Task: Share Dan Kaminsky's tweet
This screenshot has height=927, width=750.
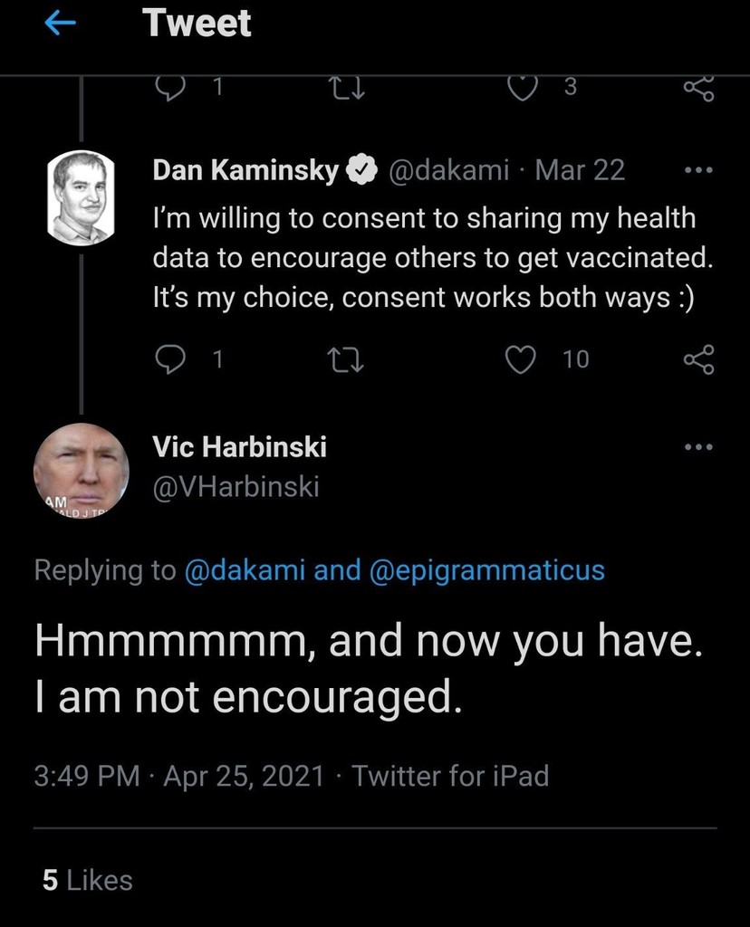Action: tap(698, 360)
